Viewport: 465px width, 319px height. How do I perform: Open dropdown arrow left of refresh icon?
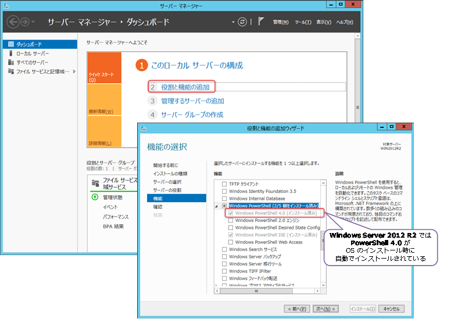point(233,22)
